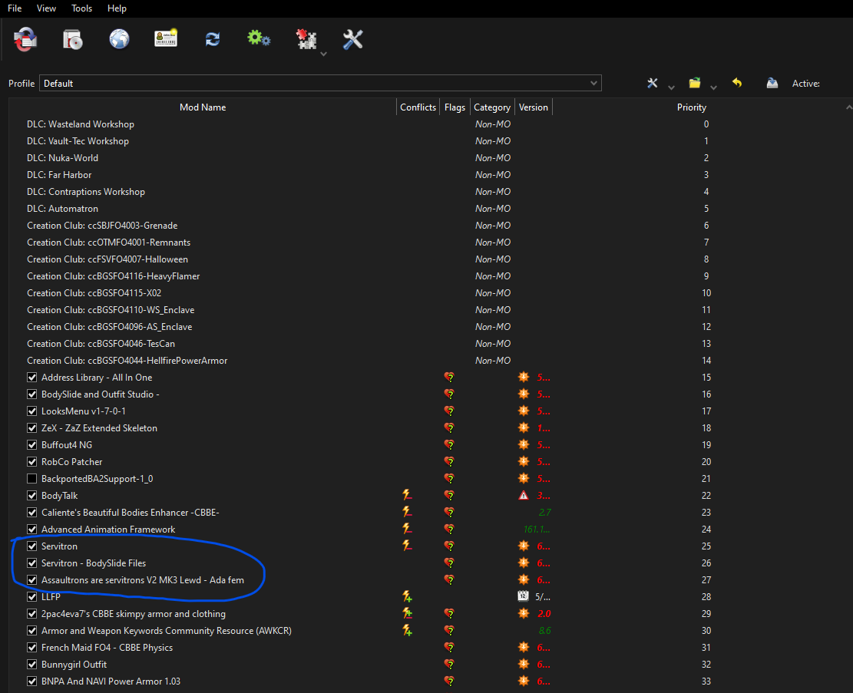Open Nexus globe icon in the toolbar
Screen dimensions: 853x693
pyautogui.click(x=119, y=39)
